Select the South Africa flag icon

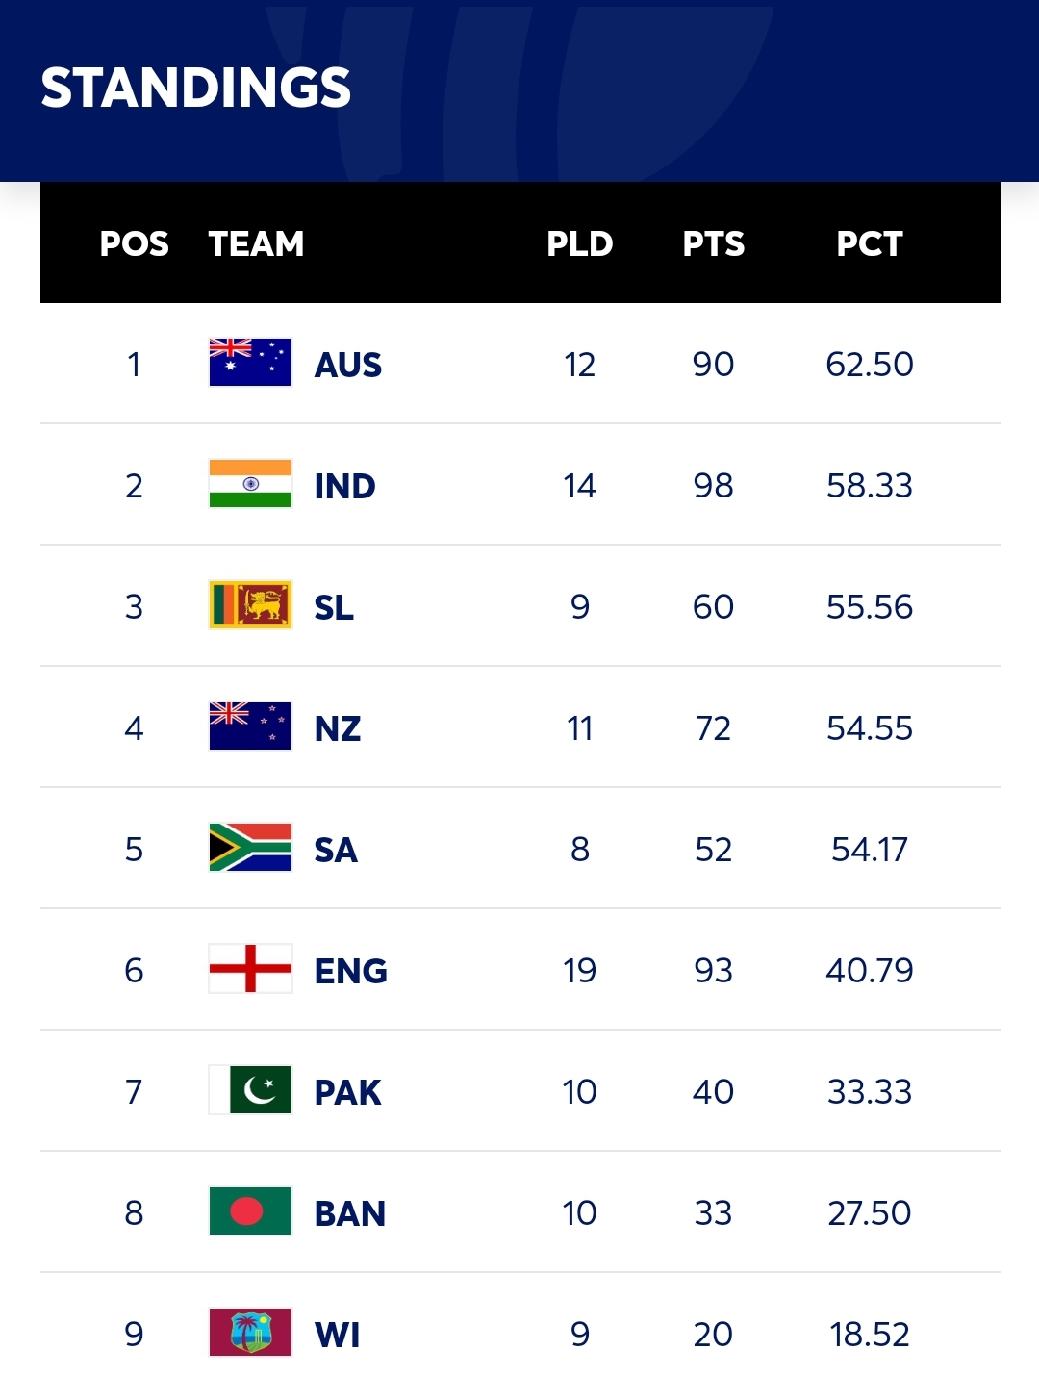(x=250, y=848)
